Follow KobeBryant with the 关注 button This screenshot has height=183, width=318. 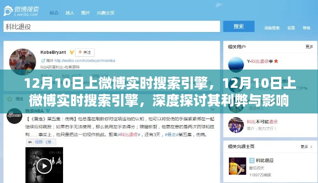(85, 53)
